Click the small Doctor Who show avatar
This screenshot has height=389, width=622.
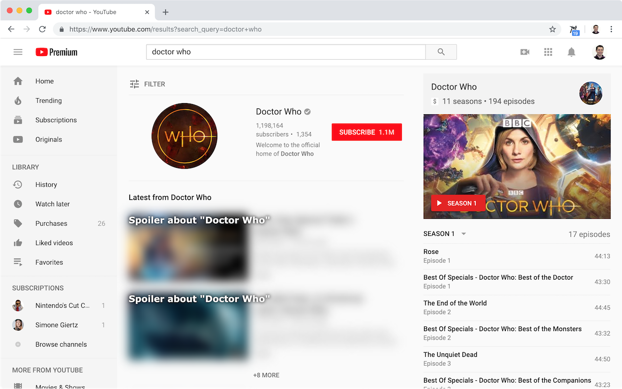click(x=591, y=93)
